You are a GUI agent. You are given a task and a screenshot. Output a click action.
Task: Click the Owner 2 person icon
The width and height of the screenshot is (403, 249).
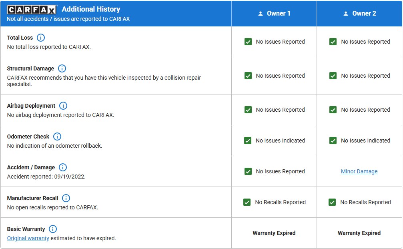[346, 14]
